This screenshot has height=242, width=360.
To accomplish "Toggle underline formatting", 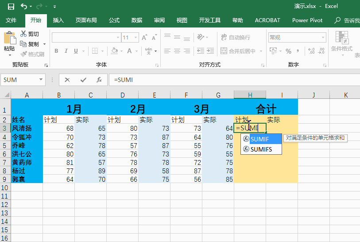I will 76,51.
